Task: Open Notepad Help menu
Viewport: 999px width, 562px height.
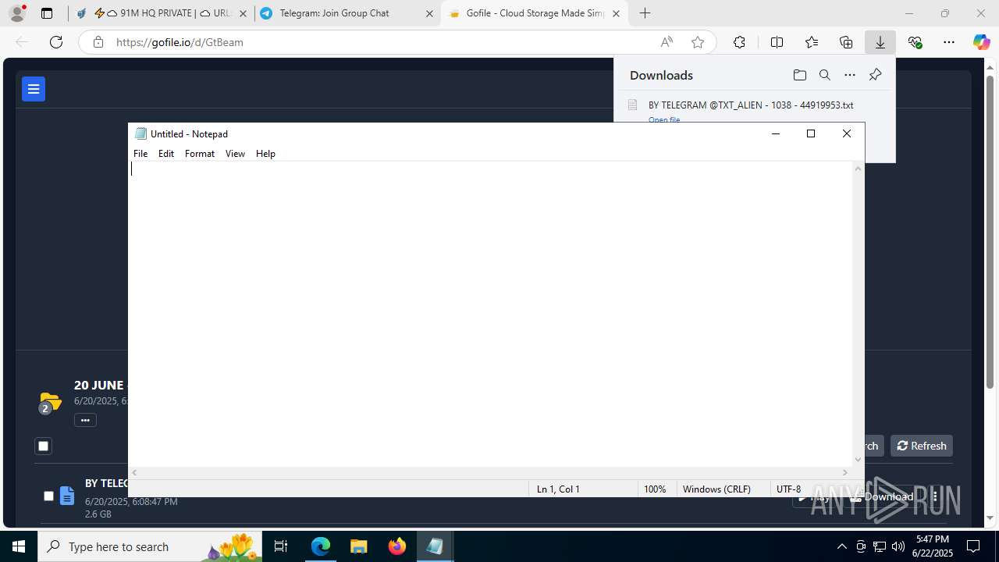Action: pos(265,154)
